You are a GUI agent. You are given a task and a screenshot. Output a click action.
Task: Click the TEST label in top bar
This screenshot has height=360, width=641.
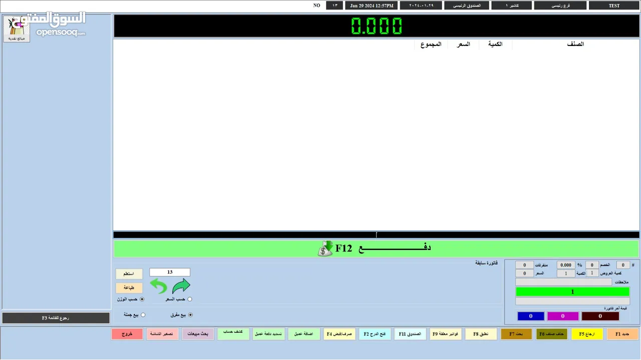pos(614,5)
